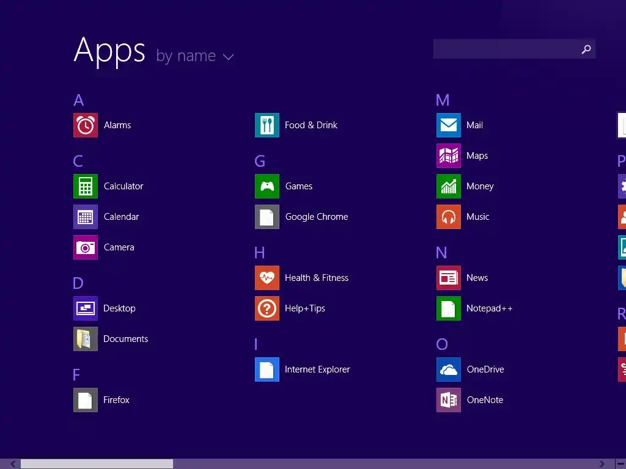Expand the 'by name' sort dropdown
The width and height of the screenshot is (626, 469).
click(x=195, y=56)
